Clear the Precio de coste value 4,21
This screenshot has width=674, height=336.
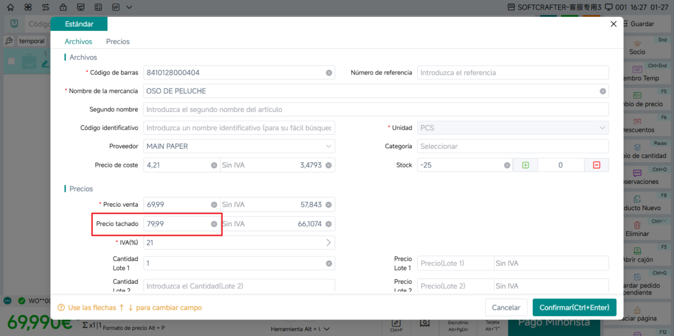tap(214, 165)
